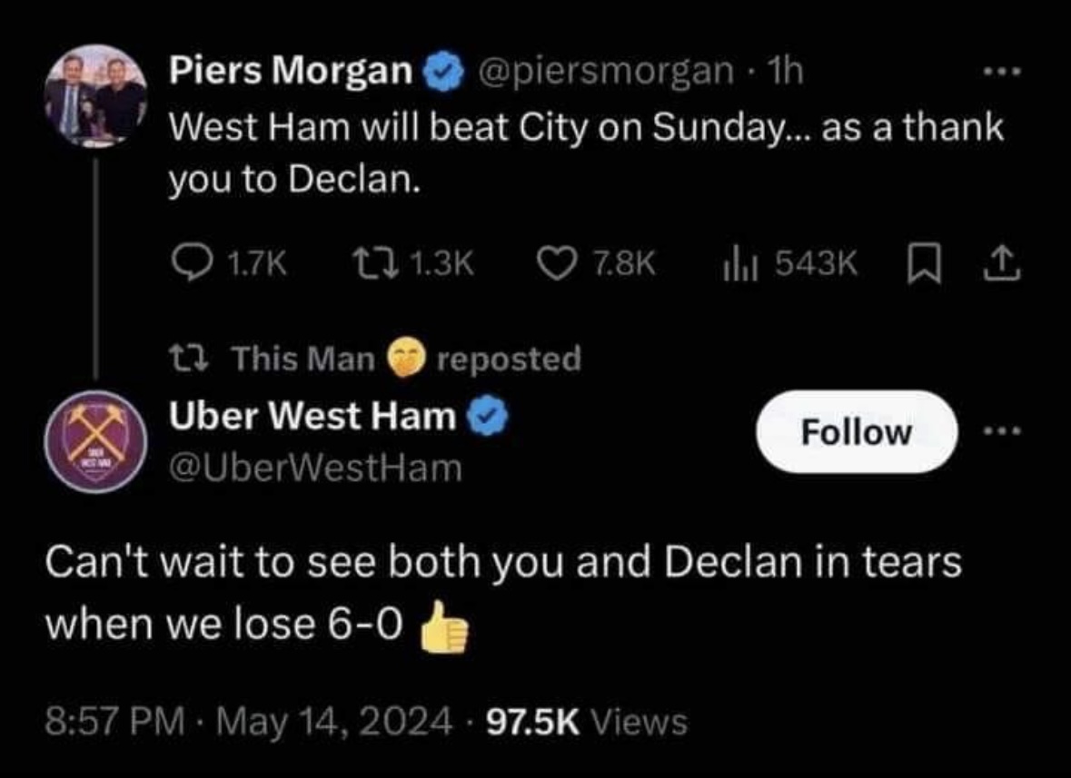The image size is (1071, 778).
Task: Open Piers Morgan's blue verified badge
Action: pos(443,70)
